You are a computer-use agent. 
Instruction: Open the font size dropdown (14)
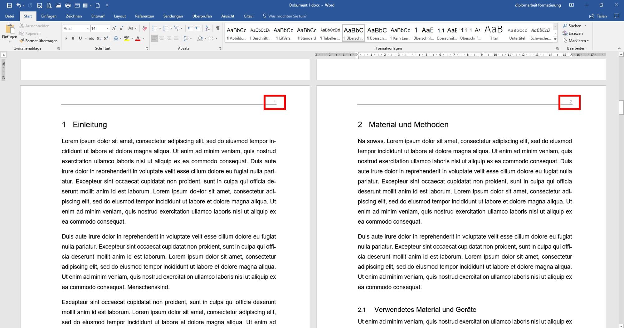[108, 28]
